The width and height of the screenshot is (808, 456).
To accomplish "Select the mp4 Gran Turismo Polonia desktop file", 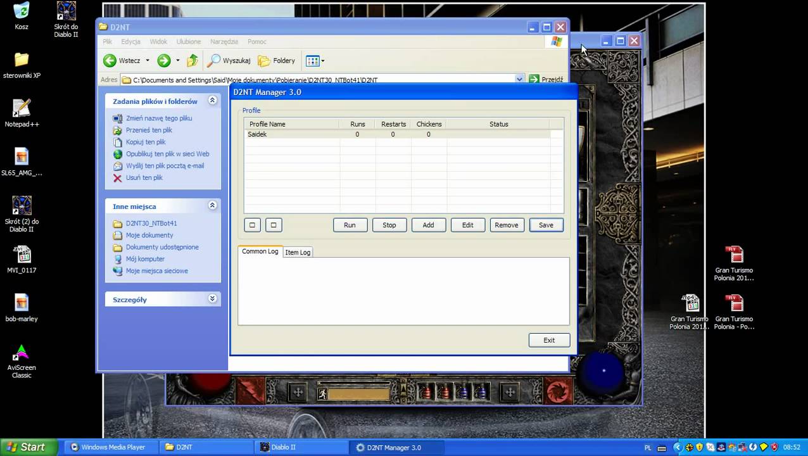I will point(690,312).
